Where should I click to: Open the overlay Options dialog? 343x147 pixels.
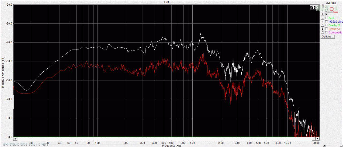pos(327,37)
